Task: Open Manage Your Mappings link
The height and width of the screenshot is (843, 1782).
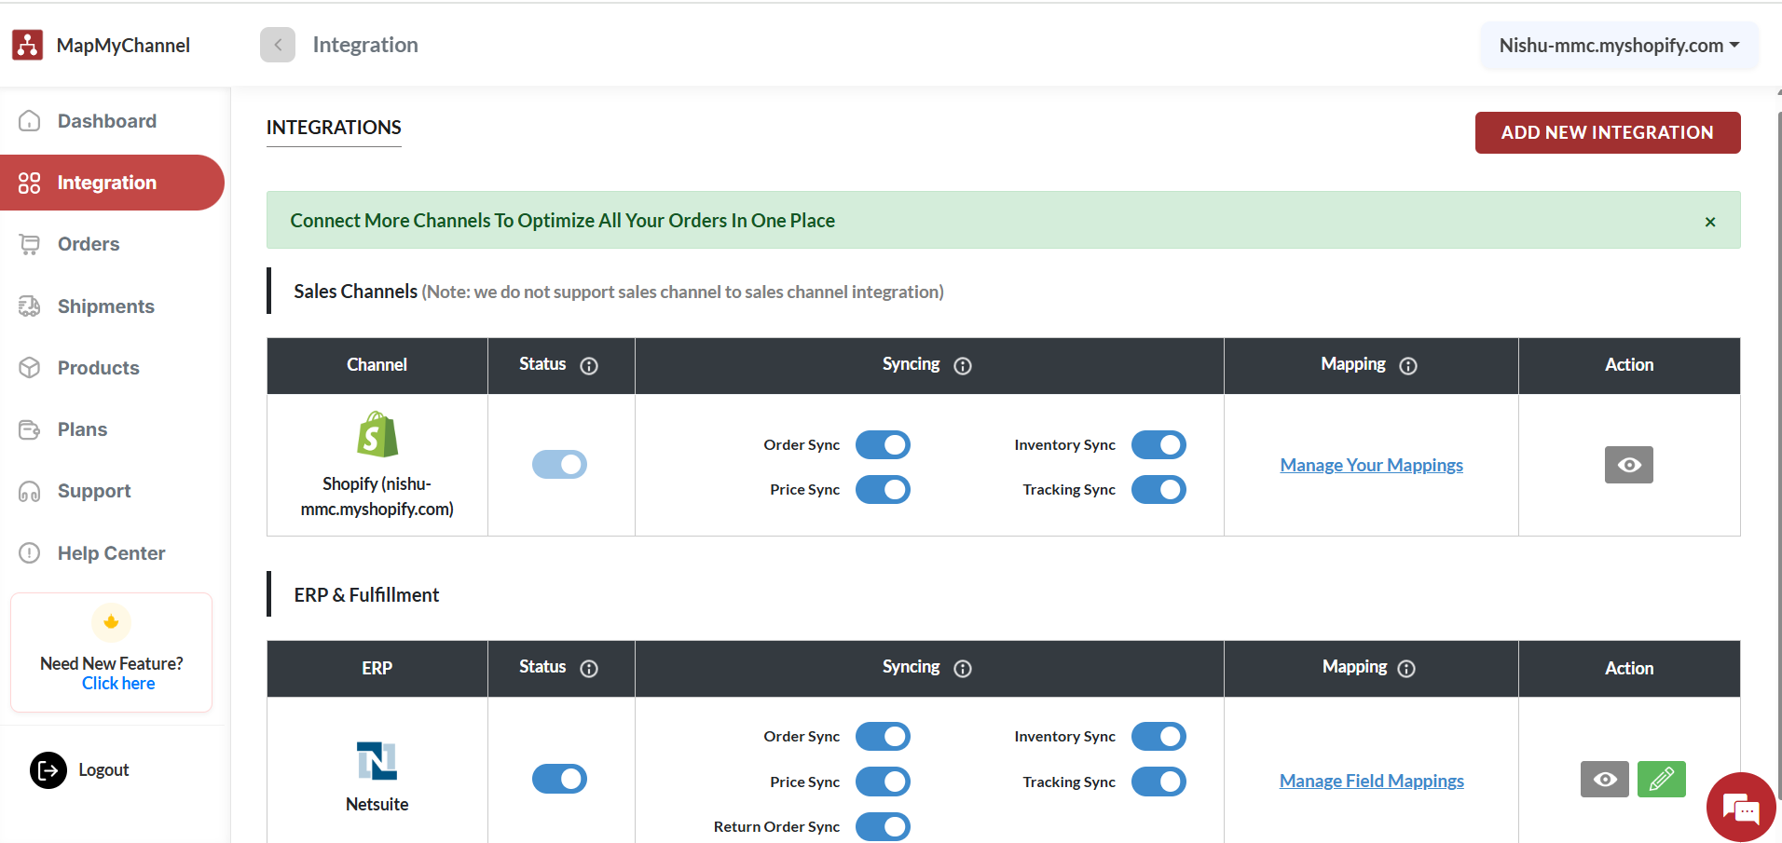Action: tap(1371, 465)
